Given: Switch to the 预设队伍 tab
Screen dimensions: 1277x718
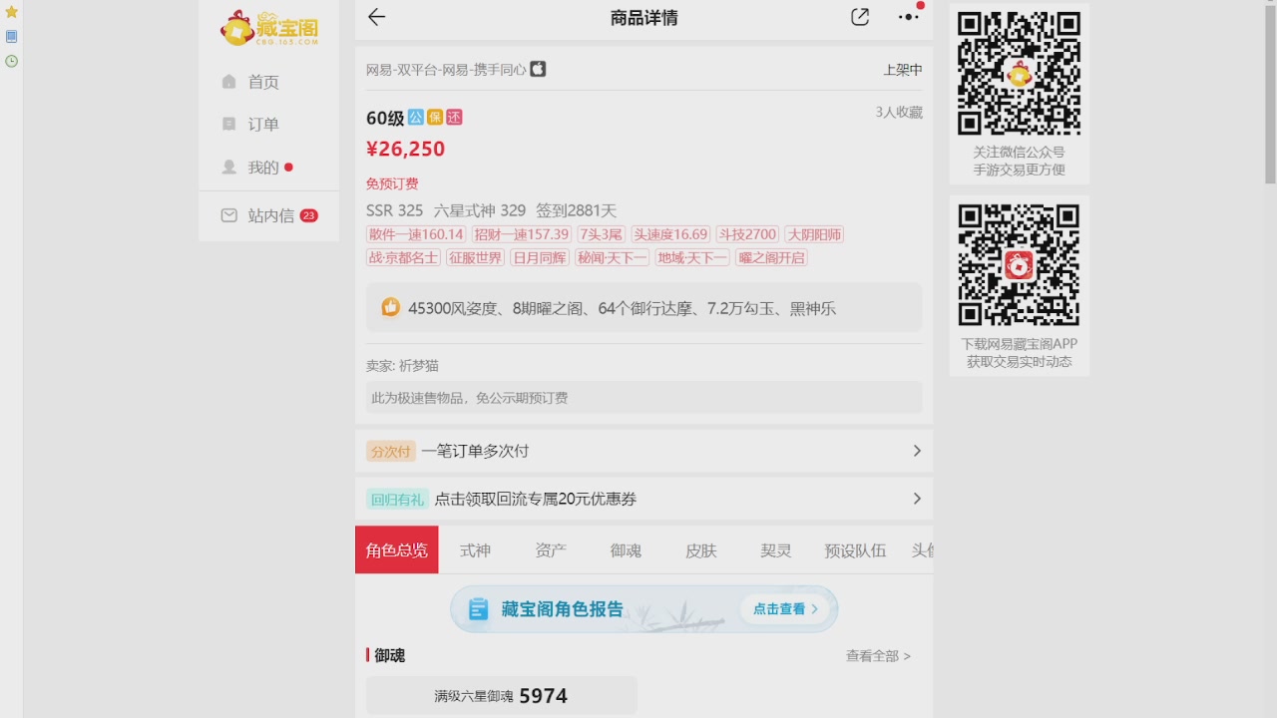Looking at the screenshot, I should (x=855, y=549).
